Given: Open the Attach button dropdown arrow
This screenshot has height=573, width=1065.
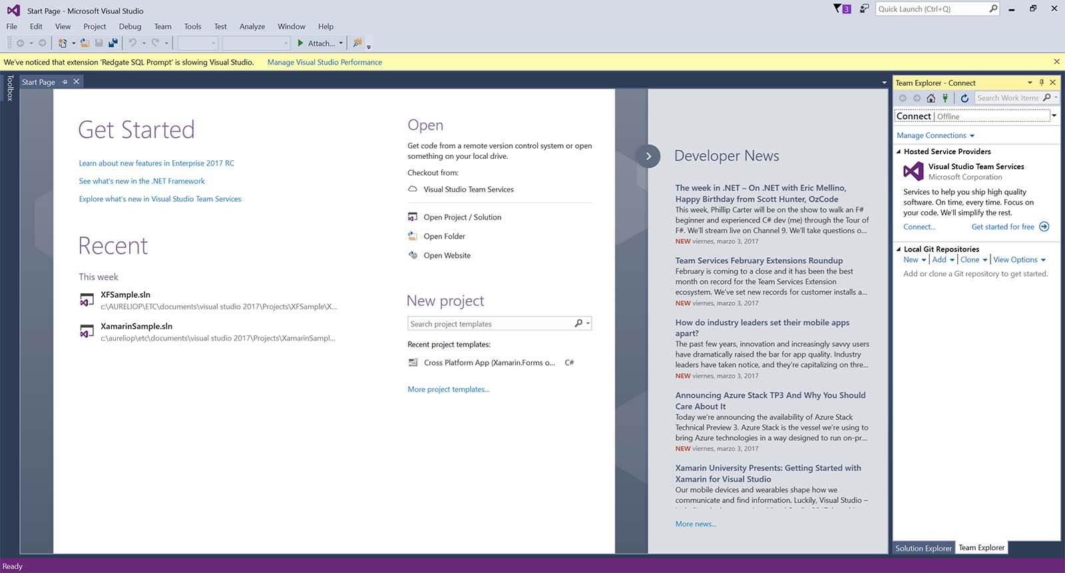Looking at the screenshot, I should click(x=341, y=43).
